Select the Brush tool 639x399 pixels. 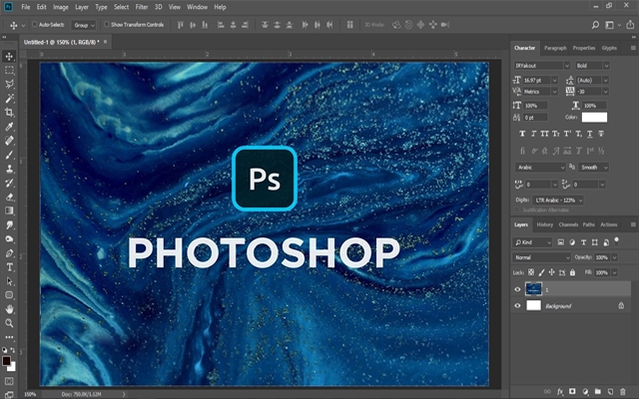pyautogui.click(x=9, y=155)
